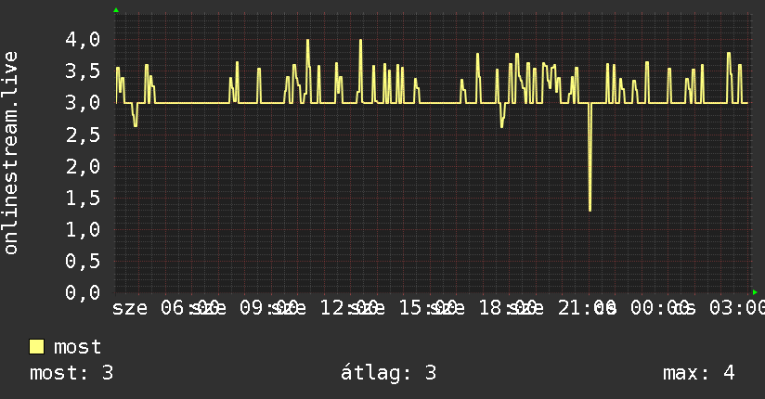Viewport: 765px width, 399px height.
Task: Click the 0,5 y-axis label
Action: tap(83, 261)
